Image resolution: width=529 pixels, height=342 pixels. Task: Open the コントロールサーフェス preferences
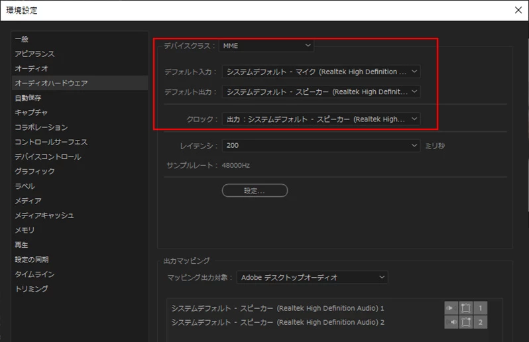coord(80,142)
